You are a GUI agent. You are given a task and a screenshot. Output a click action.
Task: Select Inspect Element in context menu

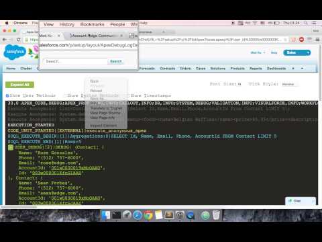103,126
